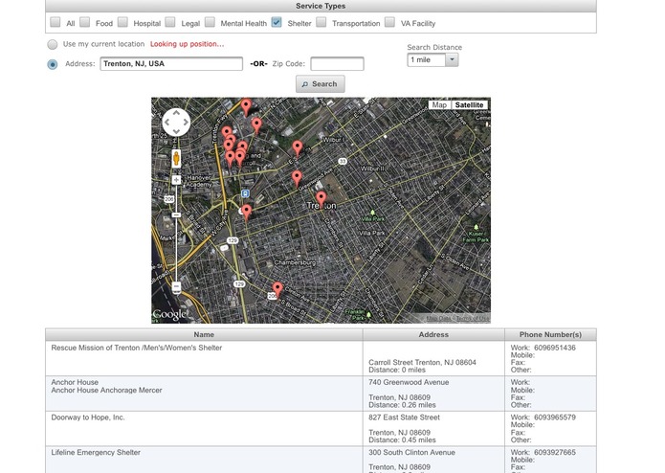Click work phone 6093927665
The height and width of the screenshot is (473, 665).
pos(555,453)
